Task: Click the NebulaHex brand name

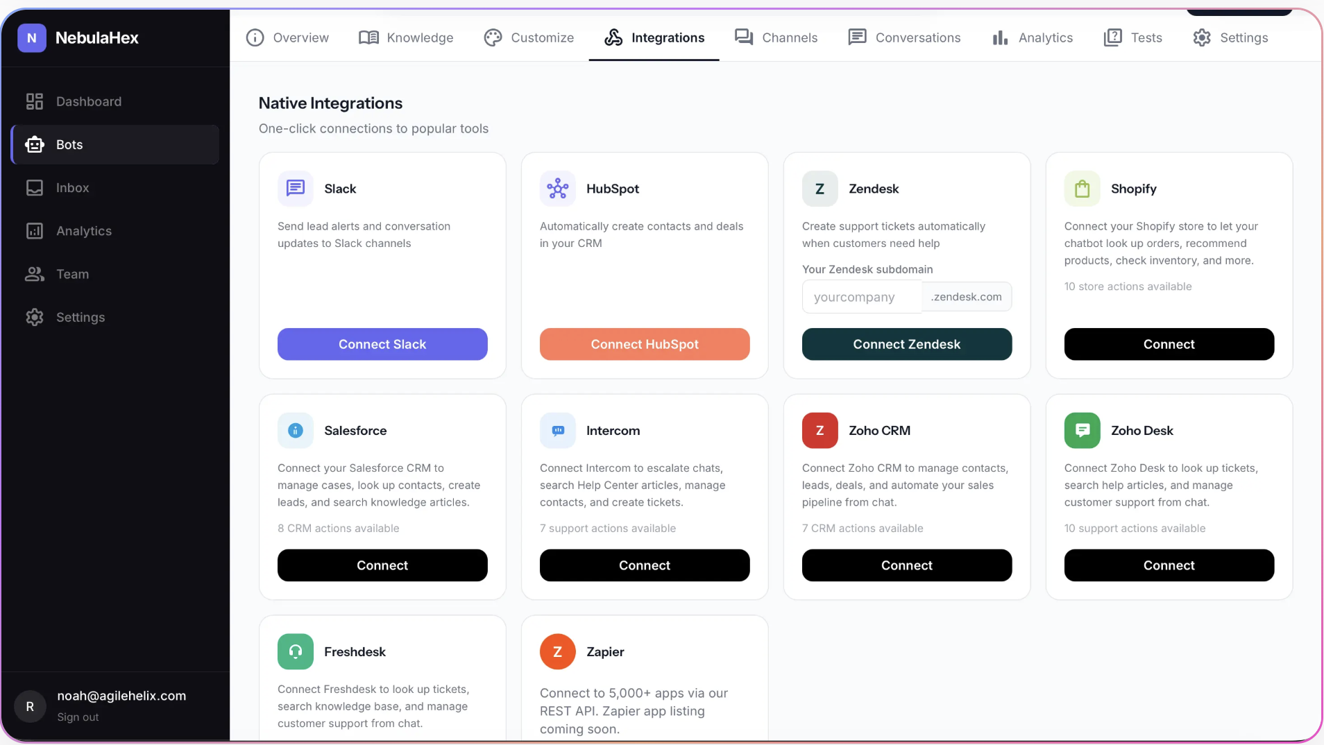Action: click(x=97, y=38)
